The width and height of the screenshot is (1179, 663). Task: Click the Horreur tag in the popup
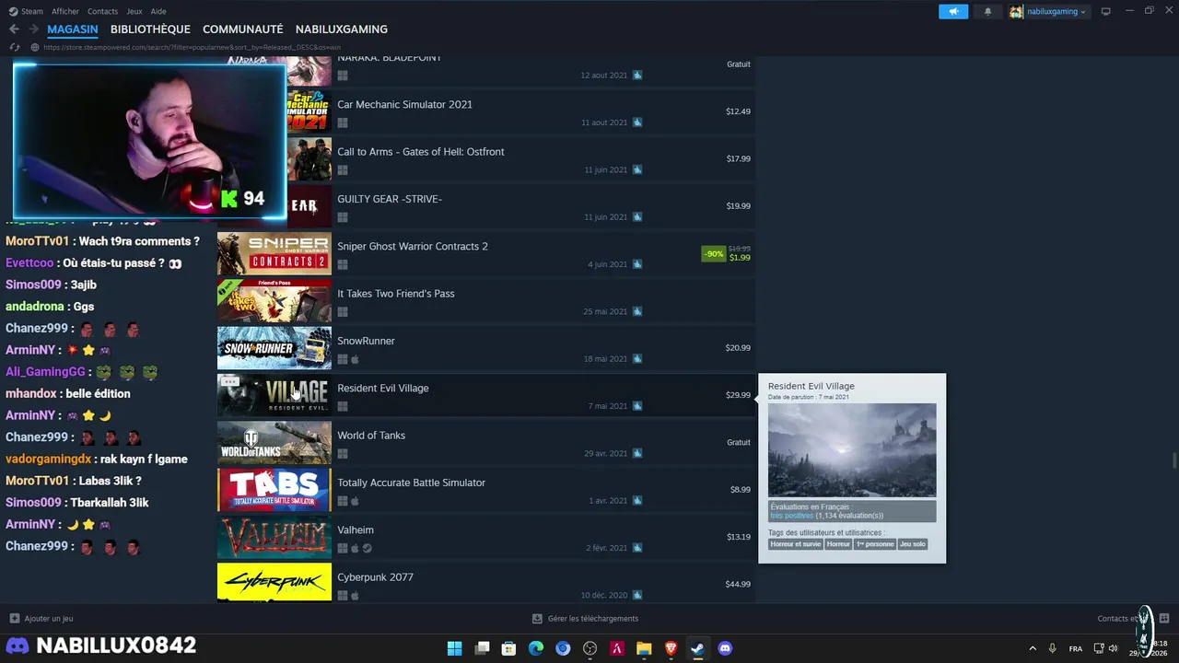point(838,544)
